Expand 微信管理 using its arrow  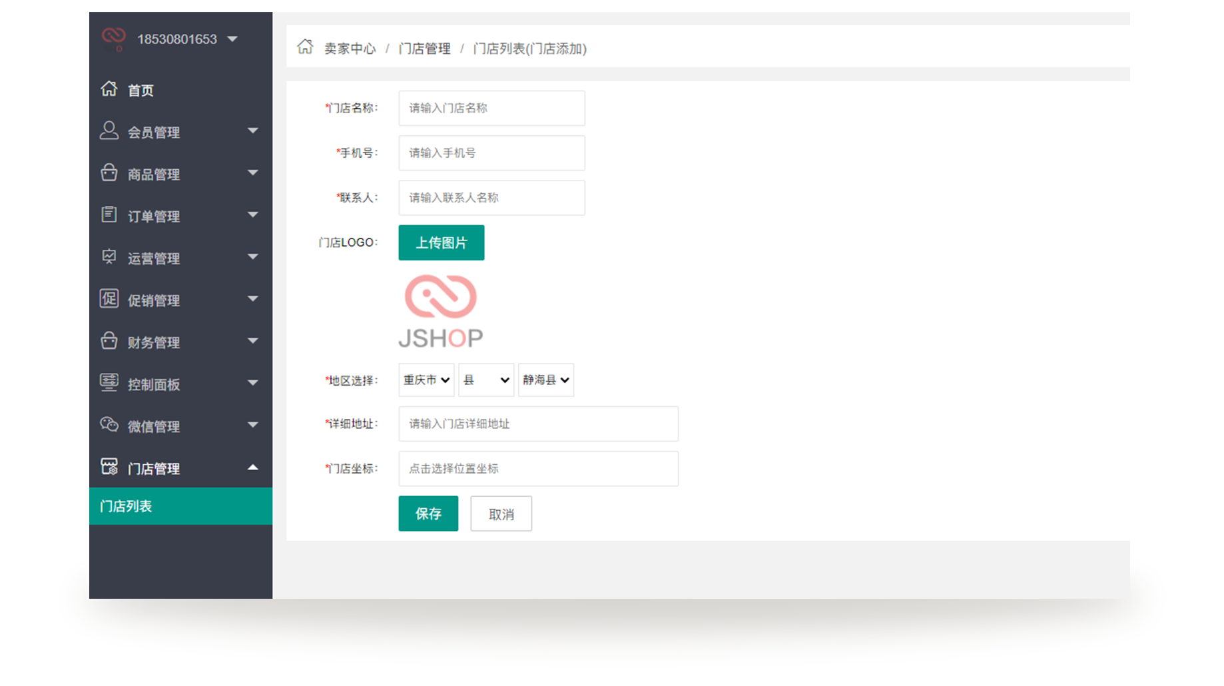(253, 424)
